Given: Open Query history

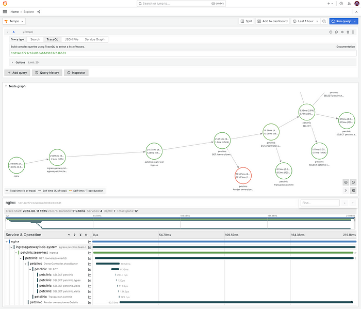Looking at the screenshot, I should coord(47,73).
